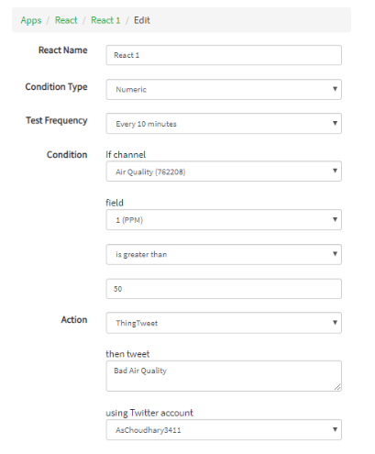The width and height of the screenshot is (375, 454).
Task: Click the threshold value field containing 50
Action: coord(224,289)
